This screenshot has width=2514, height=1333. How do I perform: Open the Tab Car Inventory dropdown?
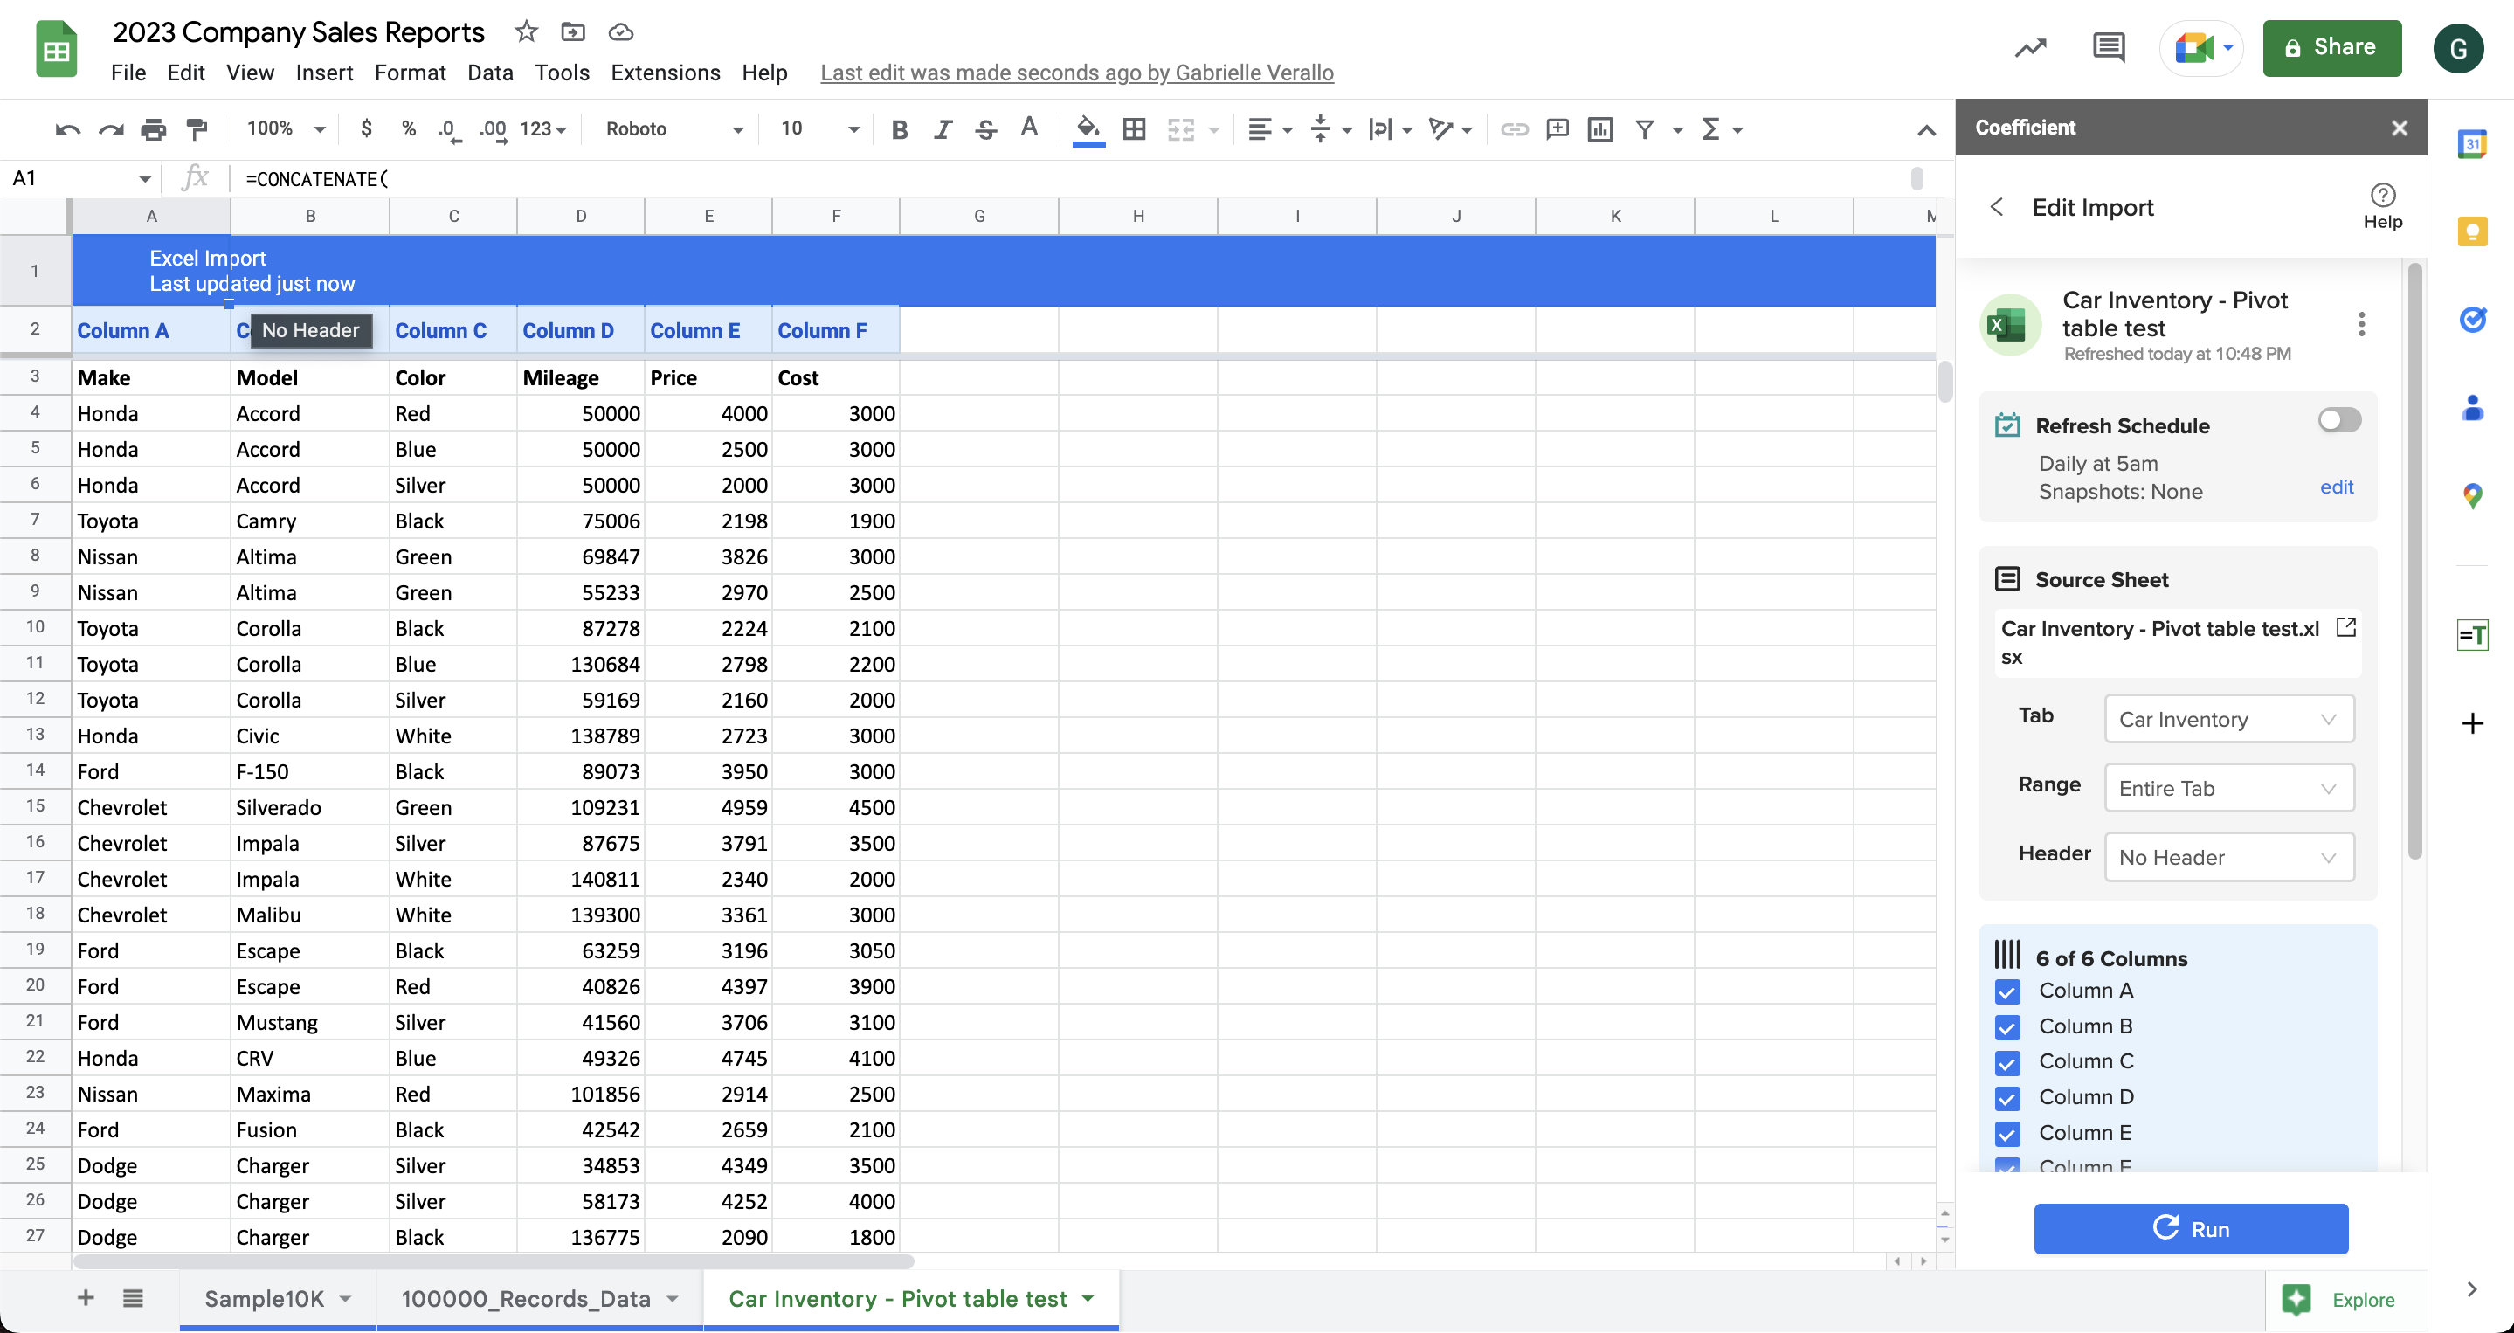tap(2228, 719)
